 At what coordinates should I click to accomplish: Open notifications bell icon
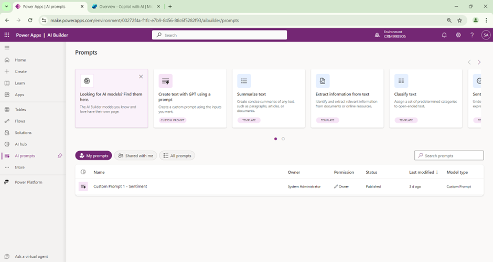click(444, 35)
